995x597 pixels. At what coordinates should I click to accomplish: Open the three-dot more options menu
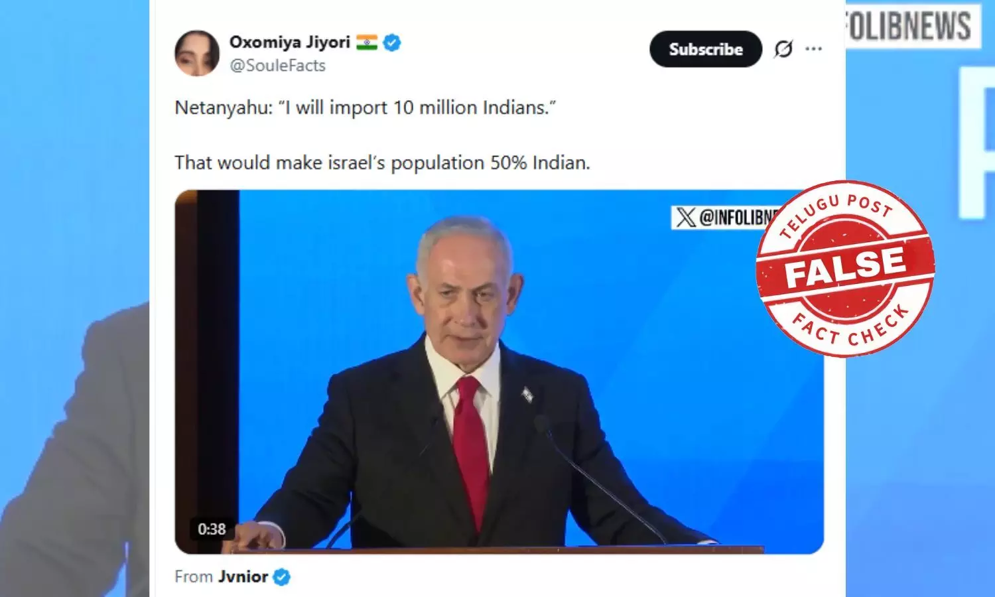[x=814, y=49]
